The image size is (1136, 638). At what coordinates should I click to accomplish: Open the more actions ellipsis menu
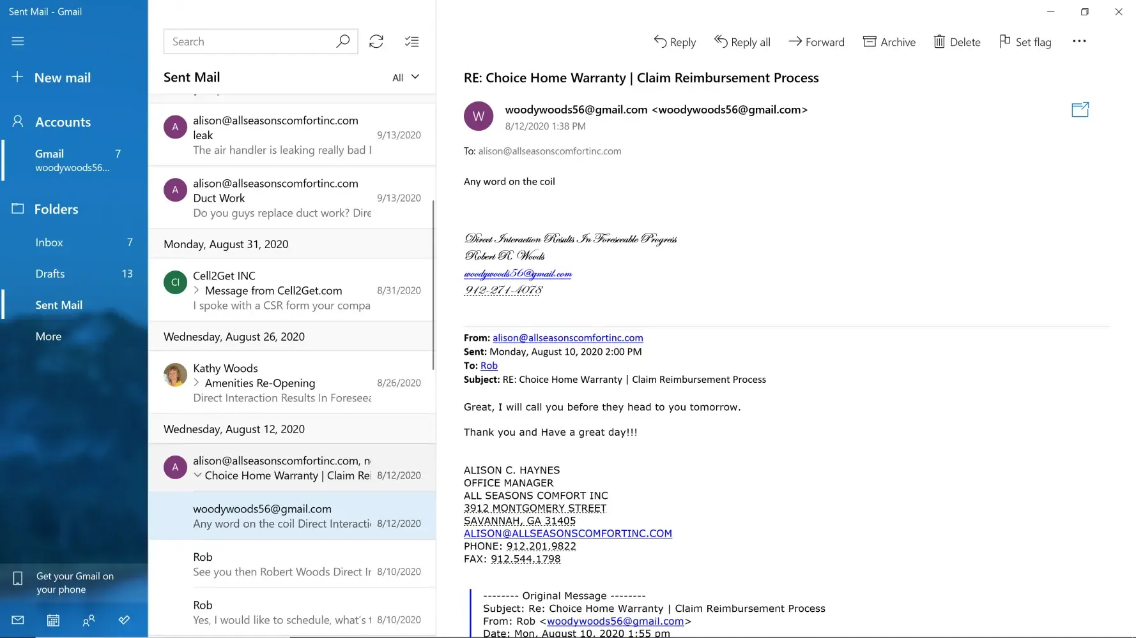pos(1079,41)
